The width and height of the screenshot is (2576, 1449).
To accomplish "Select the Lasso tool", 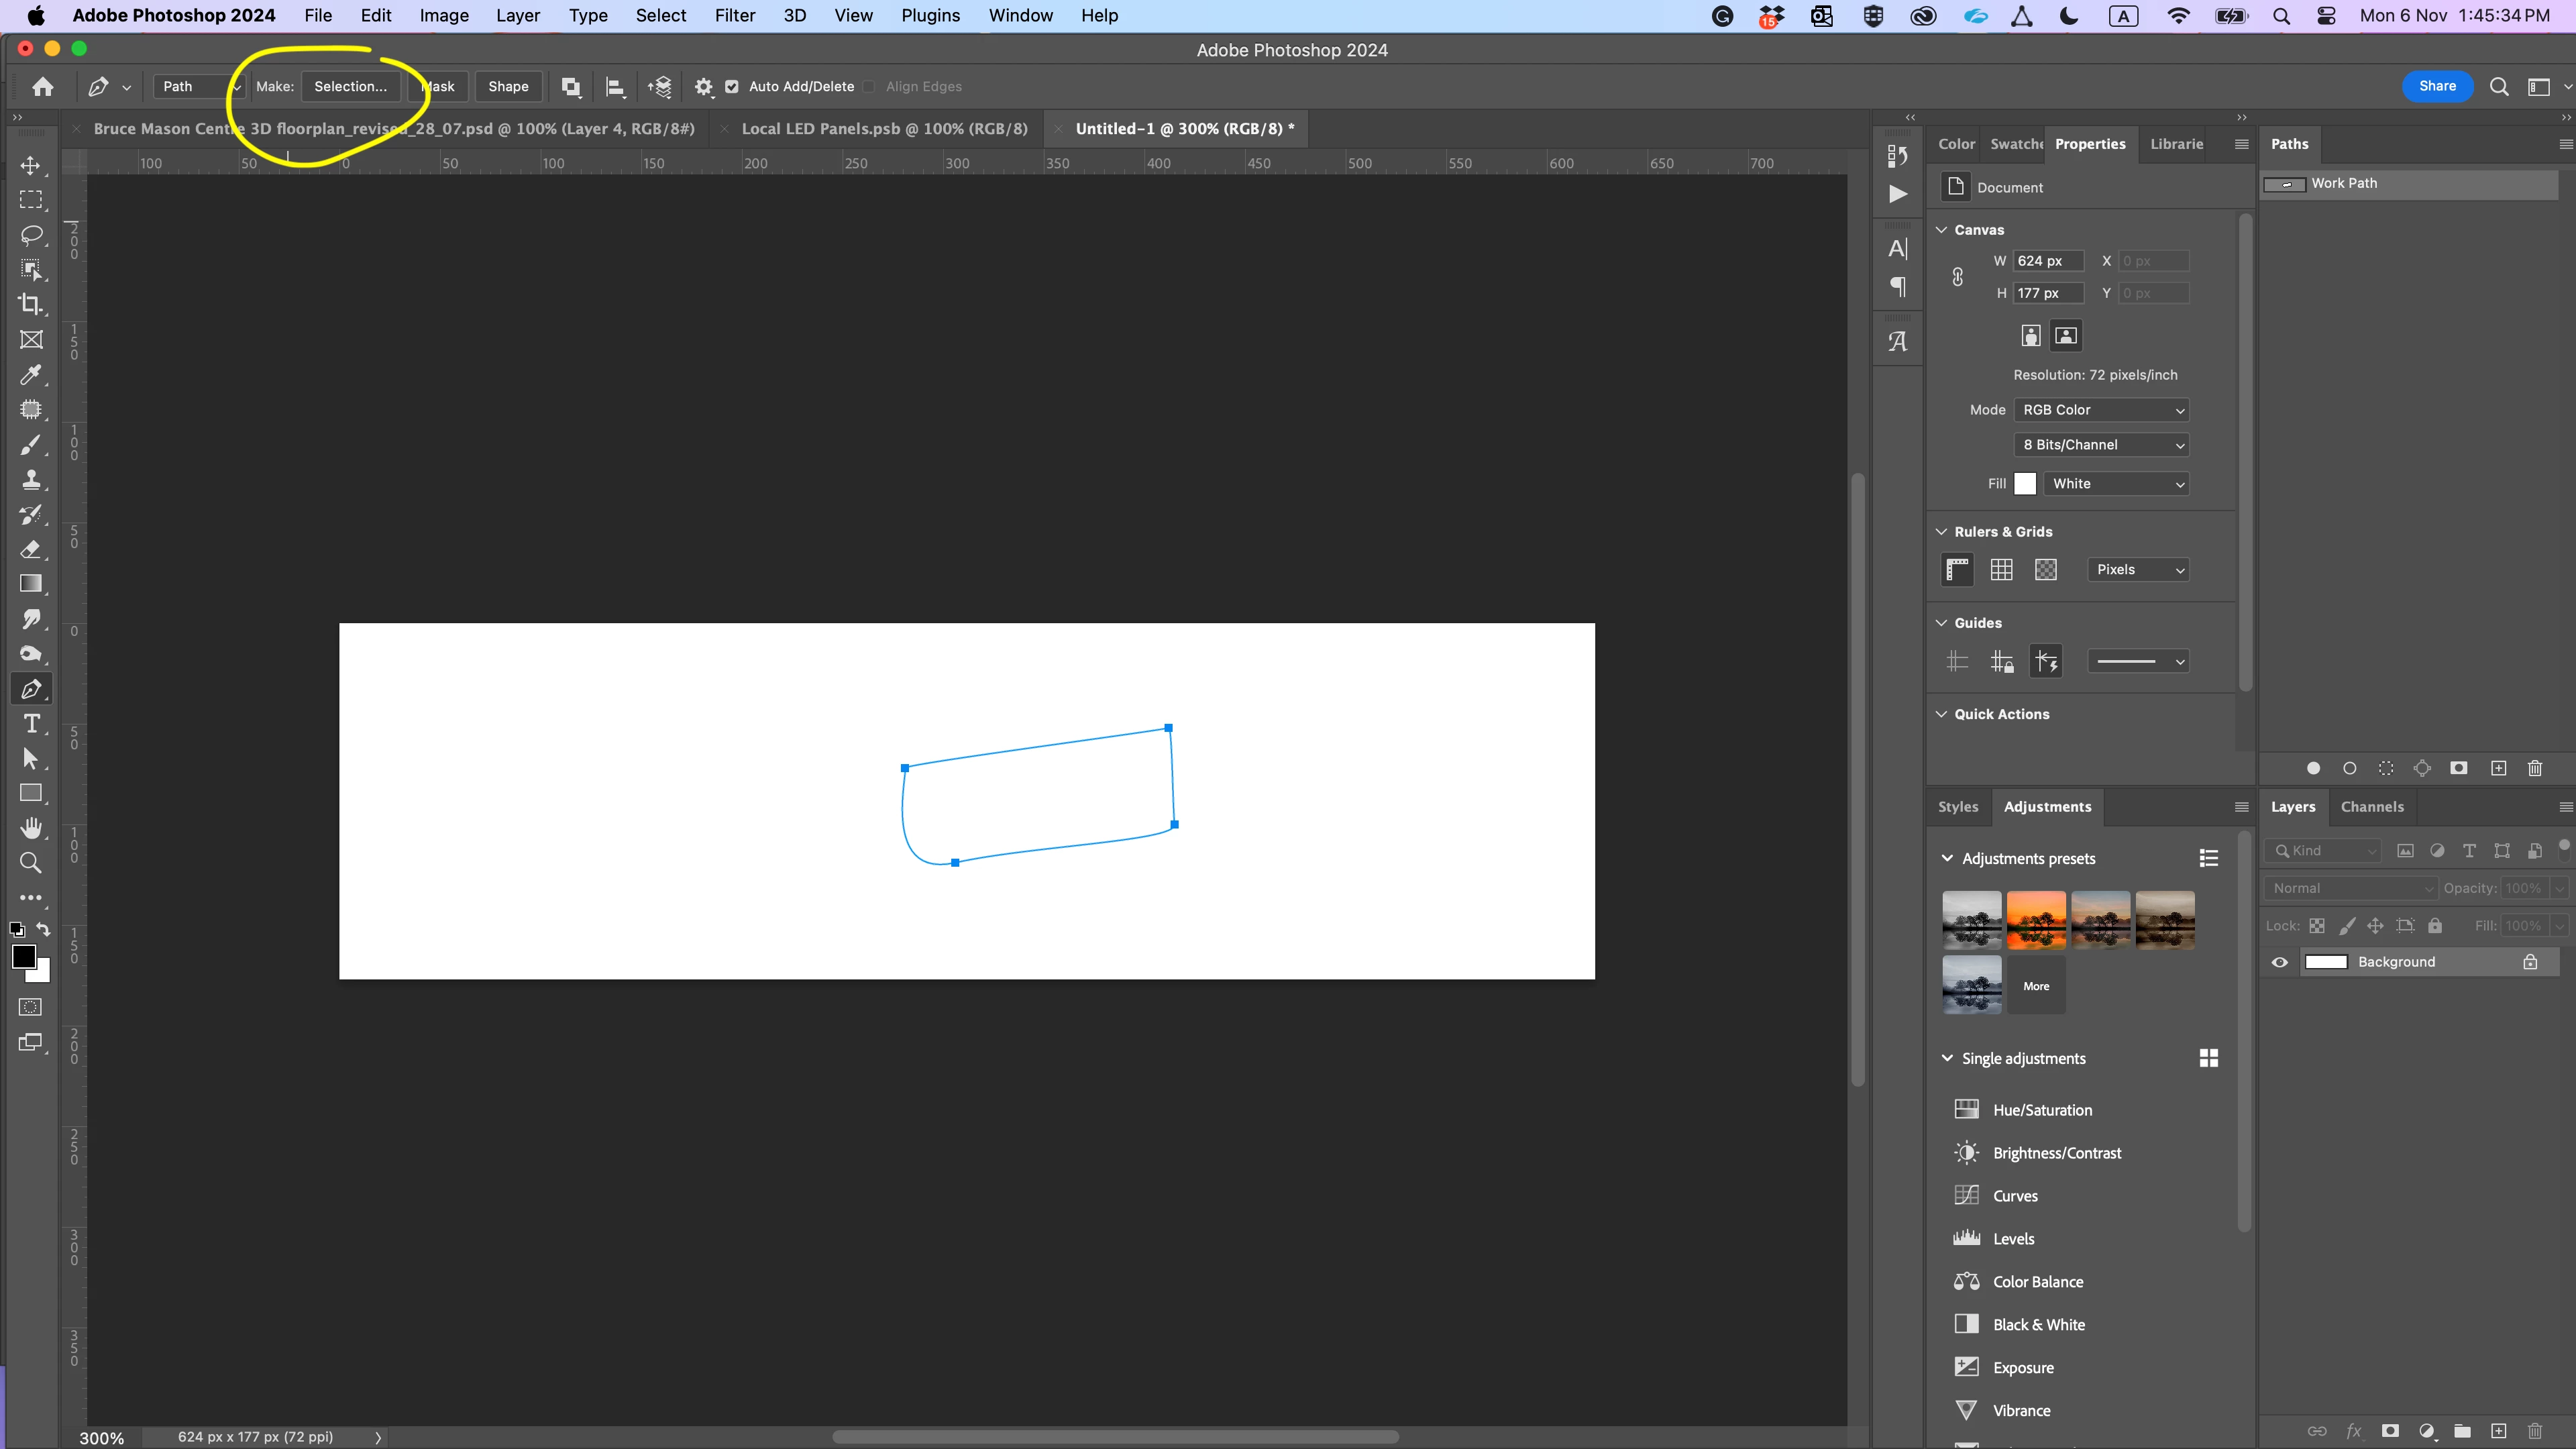I will click(31, 235).
